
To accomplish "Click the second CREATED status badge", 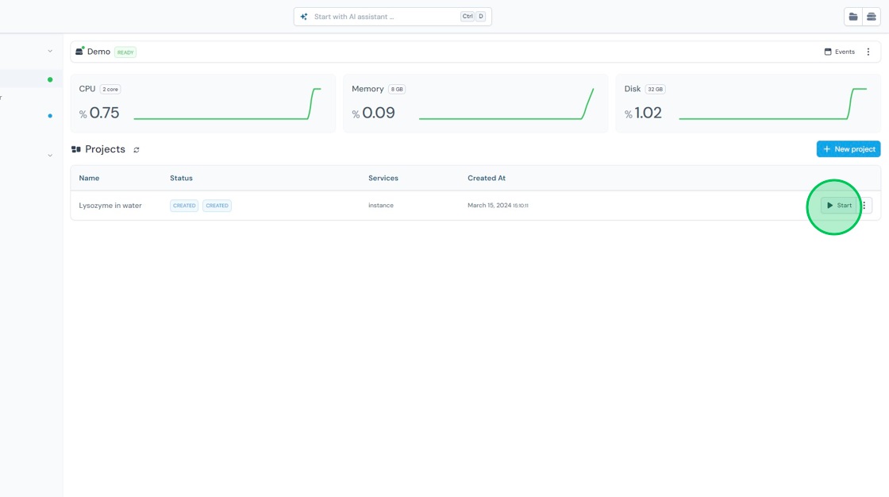I will (217, 206).
